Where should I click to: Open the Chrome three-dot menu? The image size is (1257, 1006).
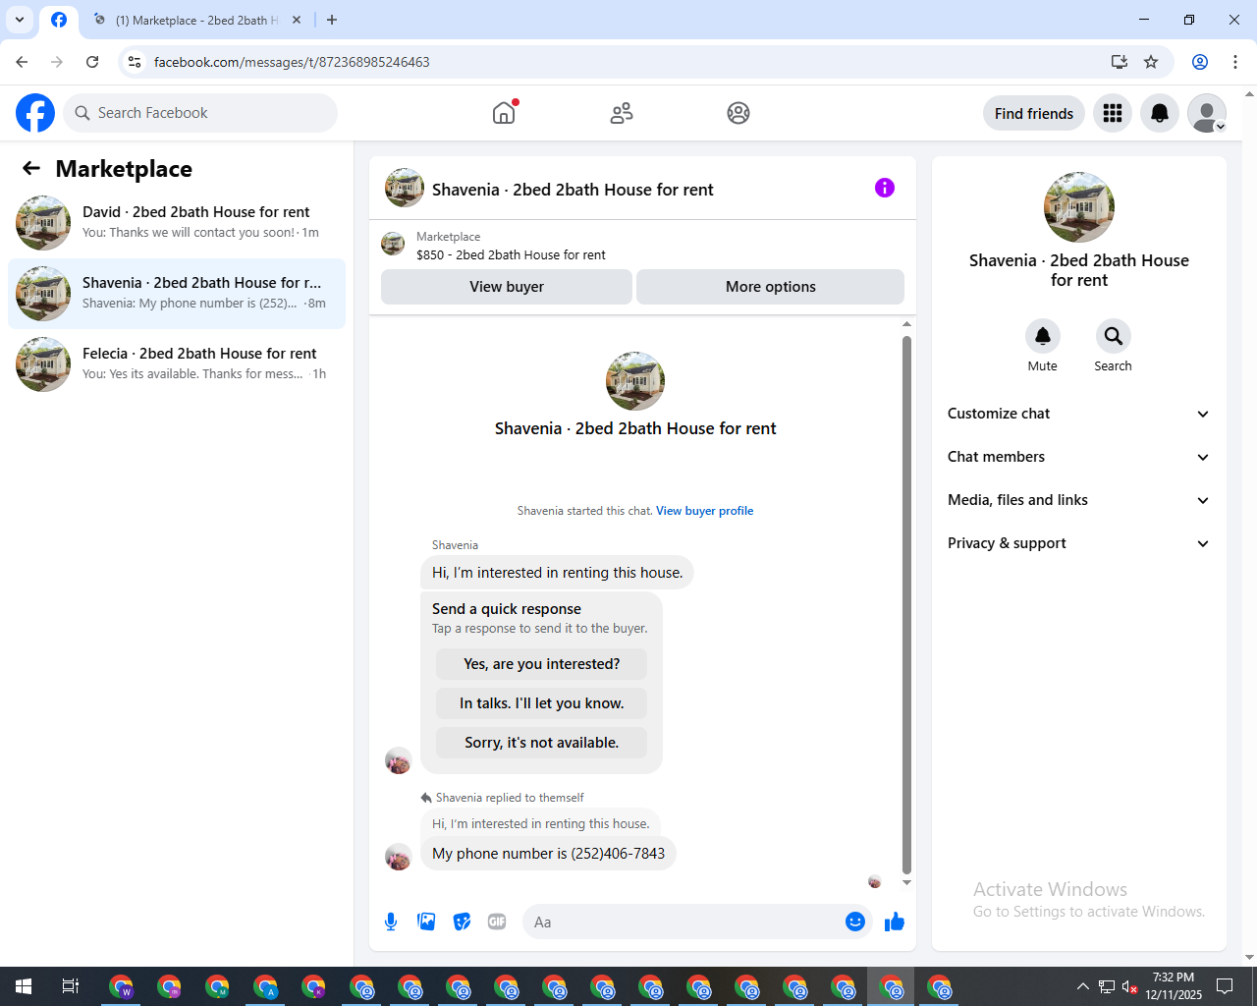pyautogui.click(x=1235, y=62)
